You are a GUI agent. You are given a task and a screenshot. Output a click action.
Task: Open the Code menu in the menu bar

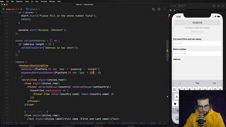coord(2,1)
